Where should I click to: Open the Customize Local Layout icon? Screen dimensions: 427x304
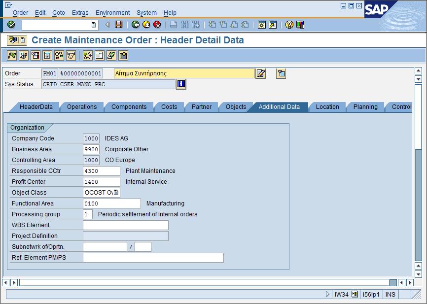pyautogui.click(x=300, y=25)
